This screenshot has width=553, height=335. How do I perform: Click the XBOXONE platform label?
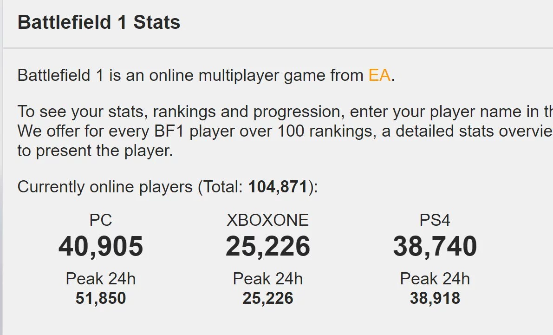tap(267, 220)
